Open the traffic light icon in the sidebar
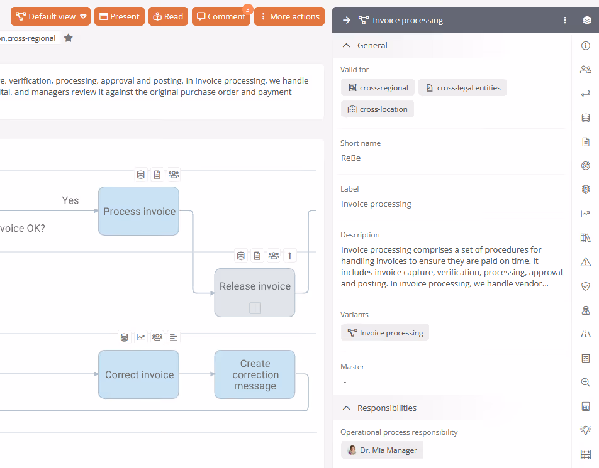The height and width of the screenshot is (468, 599). click(585, 190)
